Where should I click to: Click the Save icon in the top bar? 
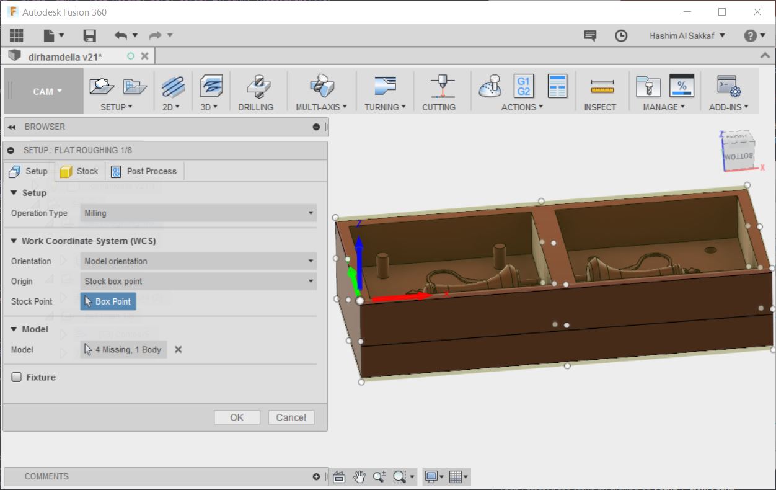[x=90, y=35]
